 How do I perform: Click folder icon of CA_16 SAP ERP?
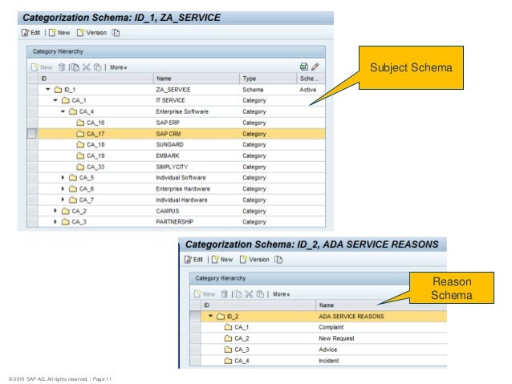point(80,123)
